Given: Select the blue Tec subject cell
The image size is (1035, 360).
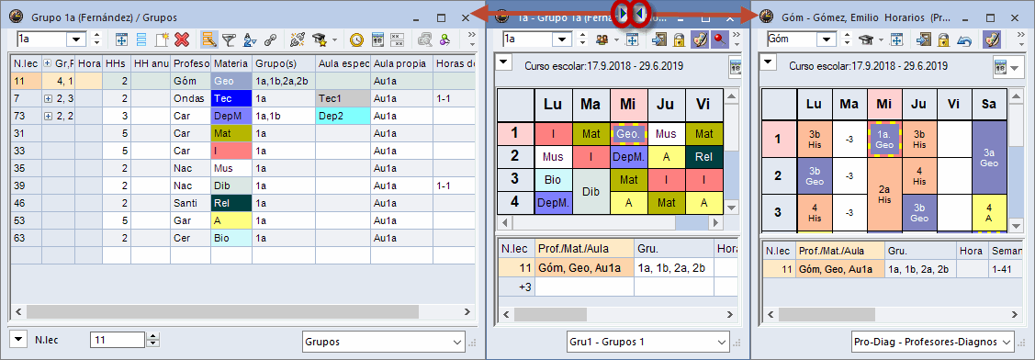Looking at the screenshot, I should click(231, 98).
